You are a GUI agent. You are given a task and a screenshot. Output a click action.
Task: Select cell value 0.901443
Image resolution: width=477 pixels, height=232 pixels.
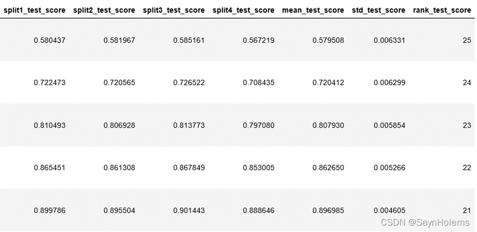pyautogui.click(x=189, y=210)
